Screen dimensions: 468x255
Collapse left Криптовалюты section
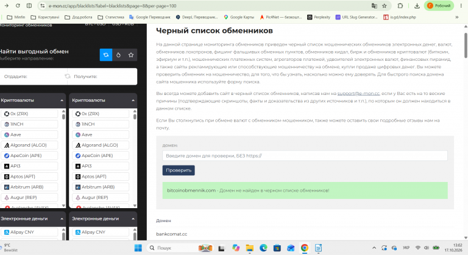pos(62,100)
